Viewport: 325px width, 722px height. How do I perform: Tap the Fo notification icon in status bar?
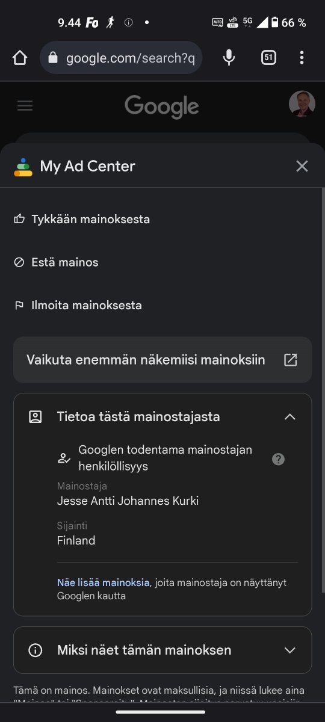pos(91,23)
